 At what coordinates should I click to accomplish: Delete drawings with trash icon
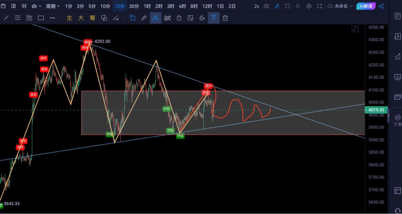(x=225, y=18)
